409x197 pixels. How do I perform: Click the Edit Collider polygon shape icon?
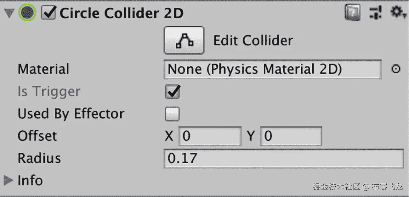(184, 40)
